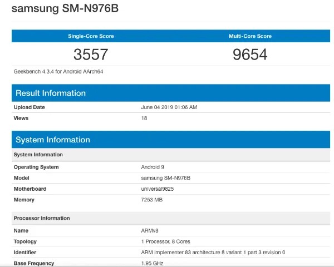Click the Base Frequency value 1.95 GHz
Image resolution: width=334 pixels, height=267 pixels.
point(152,263)
